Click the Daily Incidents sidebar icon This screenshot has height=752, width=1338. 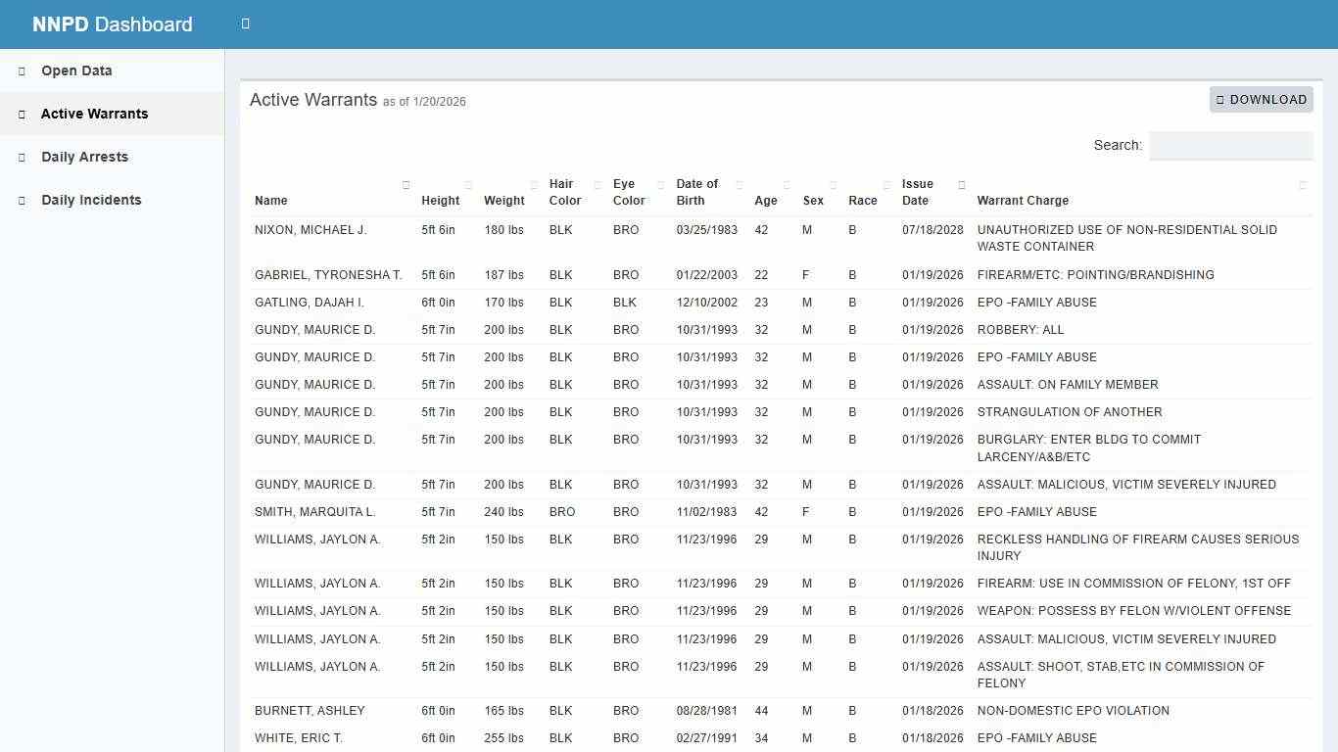22,200
